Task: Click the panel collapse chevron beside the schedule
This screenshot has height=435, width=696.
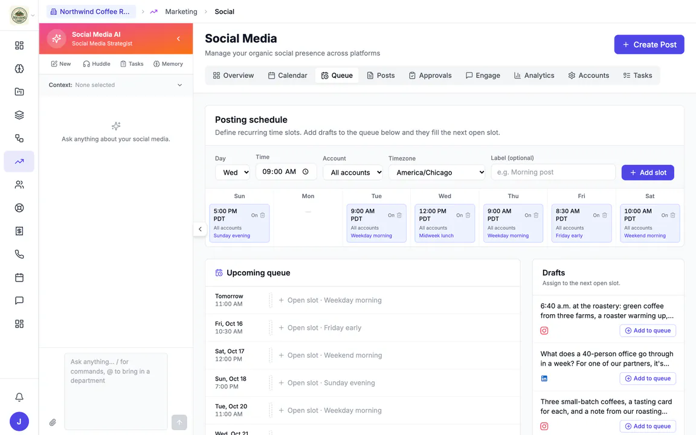Action: 200,229
